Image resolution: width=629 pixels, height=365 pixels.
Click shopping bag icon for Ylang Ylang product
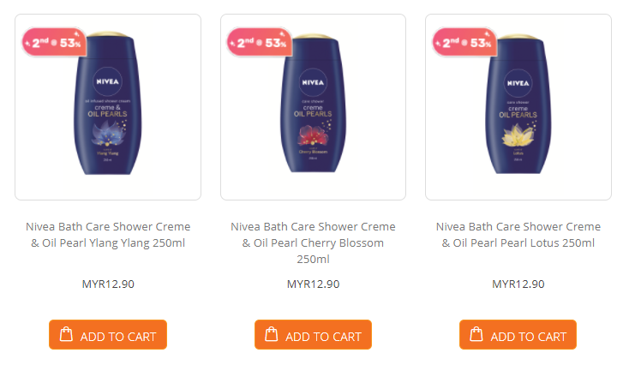tap(65, 335)
